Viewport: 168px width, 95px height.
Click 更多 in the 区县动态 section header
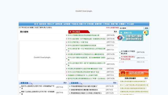(x=115, y=83)
